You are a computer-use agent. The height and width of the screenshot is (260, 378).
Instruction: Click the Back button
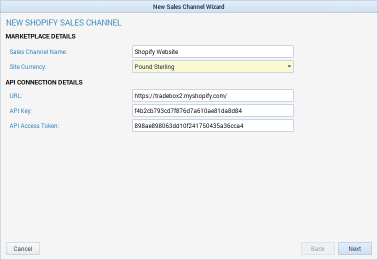pyautogui.click(x=317, y=248)
